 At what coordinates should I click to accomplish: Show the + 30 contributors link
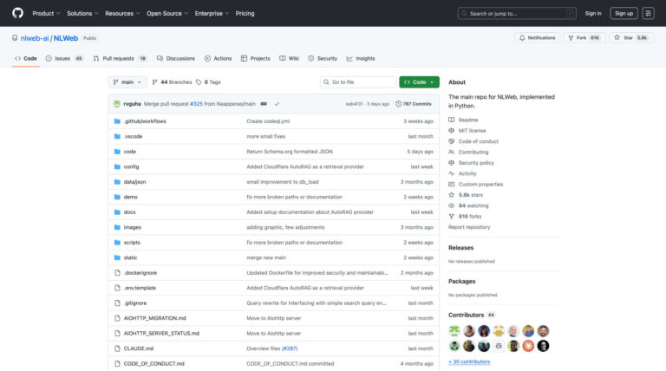(469, 361)
